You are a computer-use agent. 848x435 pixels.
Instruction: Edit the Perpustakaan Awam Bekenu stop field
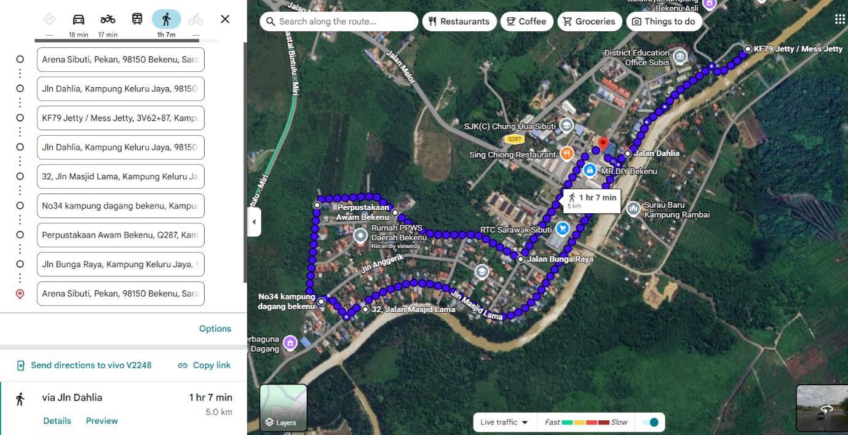[x=121, y=235]
